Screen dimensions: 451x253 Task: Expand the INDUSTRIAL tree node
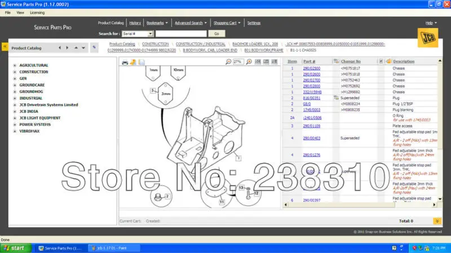15,98
